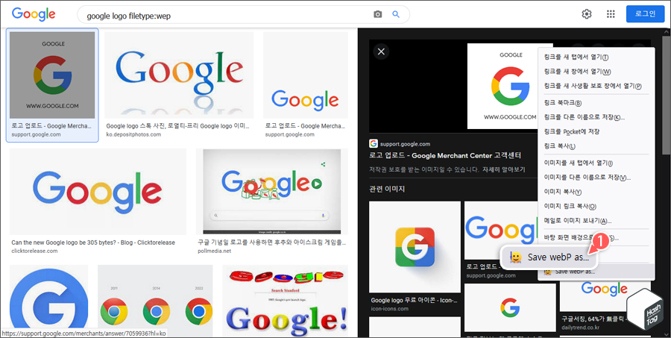This screenshot has width=671, height=338.
Task: Click ko.depositphotos.com source text
Action: click(x=133, y=134)
